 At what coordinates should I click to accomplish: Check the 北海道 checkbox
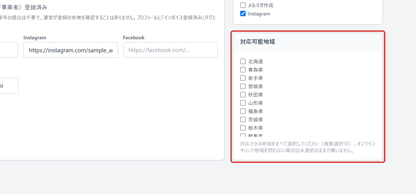tap(243, 61)
